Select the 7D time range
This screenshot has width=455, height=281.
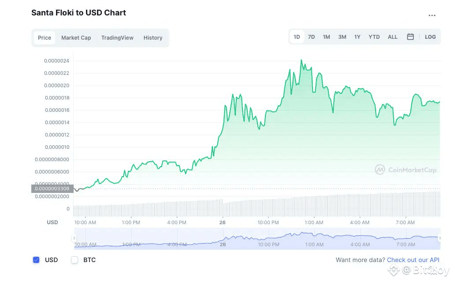pyautogui.click(x=311, y=37)
